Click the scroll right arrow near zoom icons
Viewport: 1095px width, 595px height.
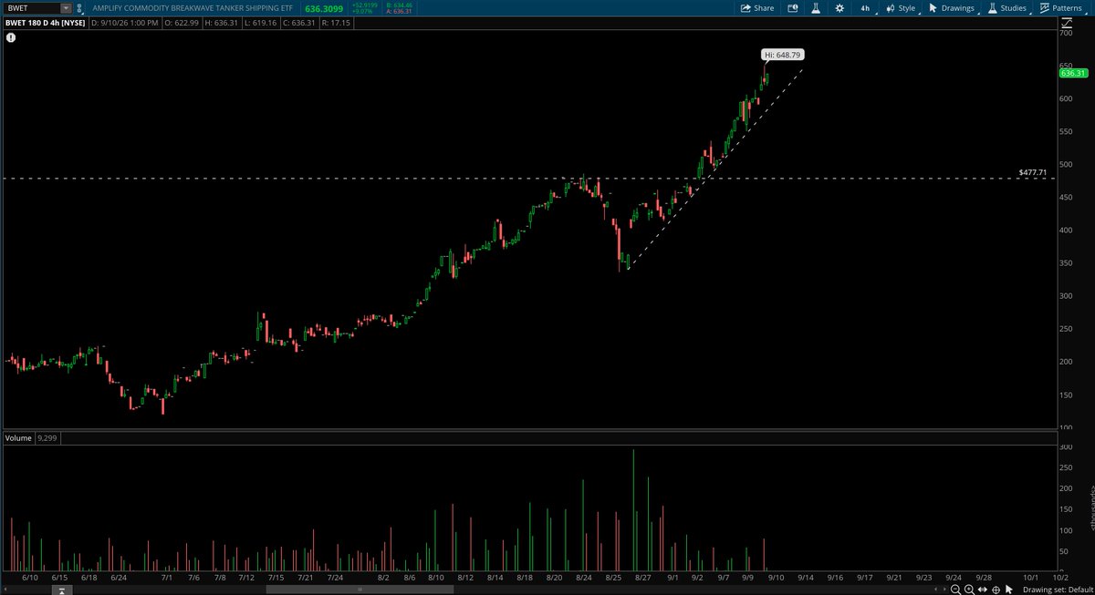point(943,590)
